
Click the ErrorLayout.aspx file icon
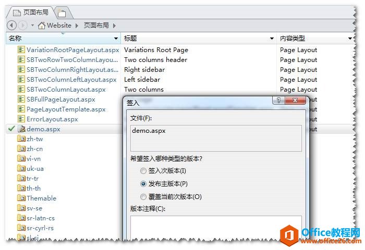coord(21,119)
